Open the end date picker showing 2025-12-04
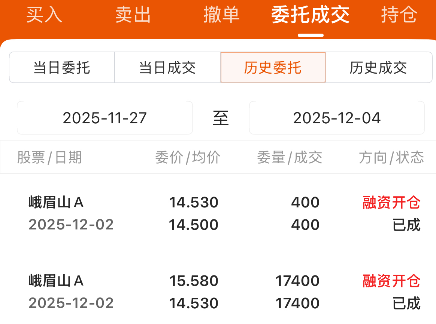This screenshot has height=324, width=436. tap(337, 118)
